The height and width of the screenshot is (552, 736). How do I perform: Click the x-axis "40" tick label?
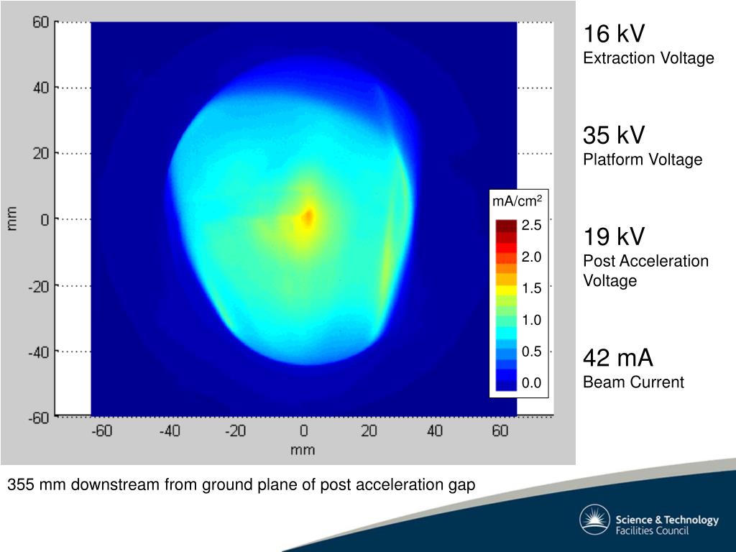coord(435,431)
